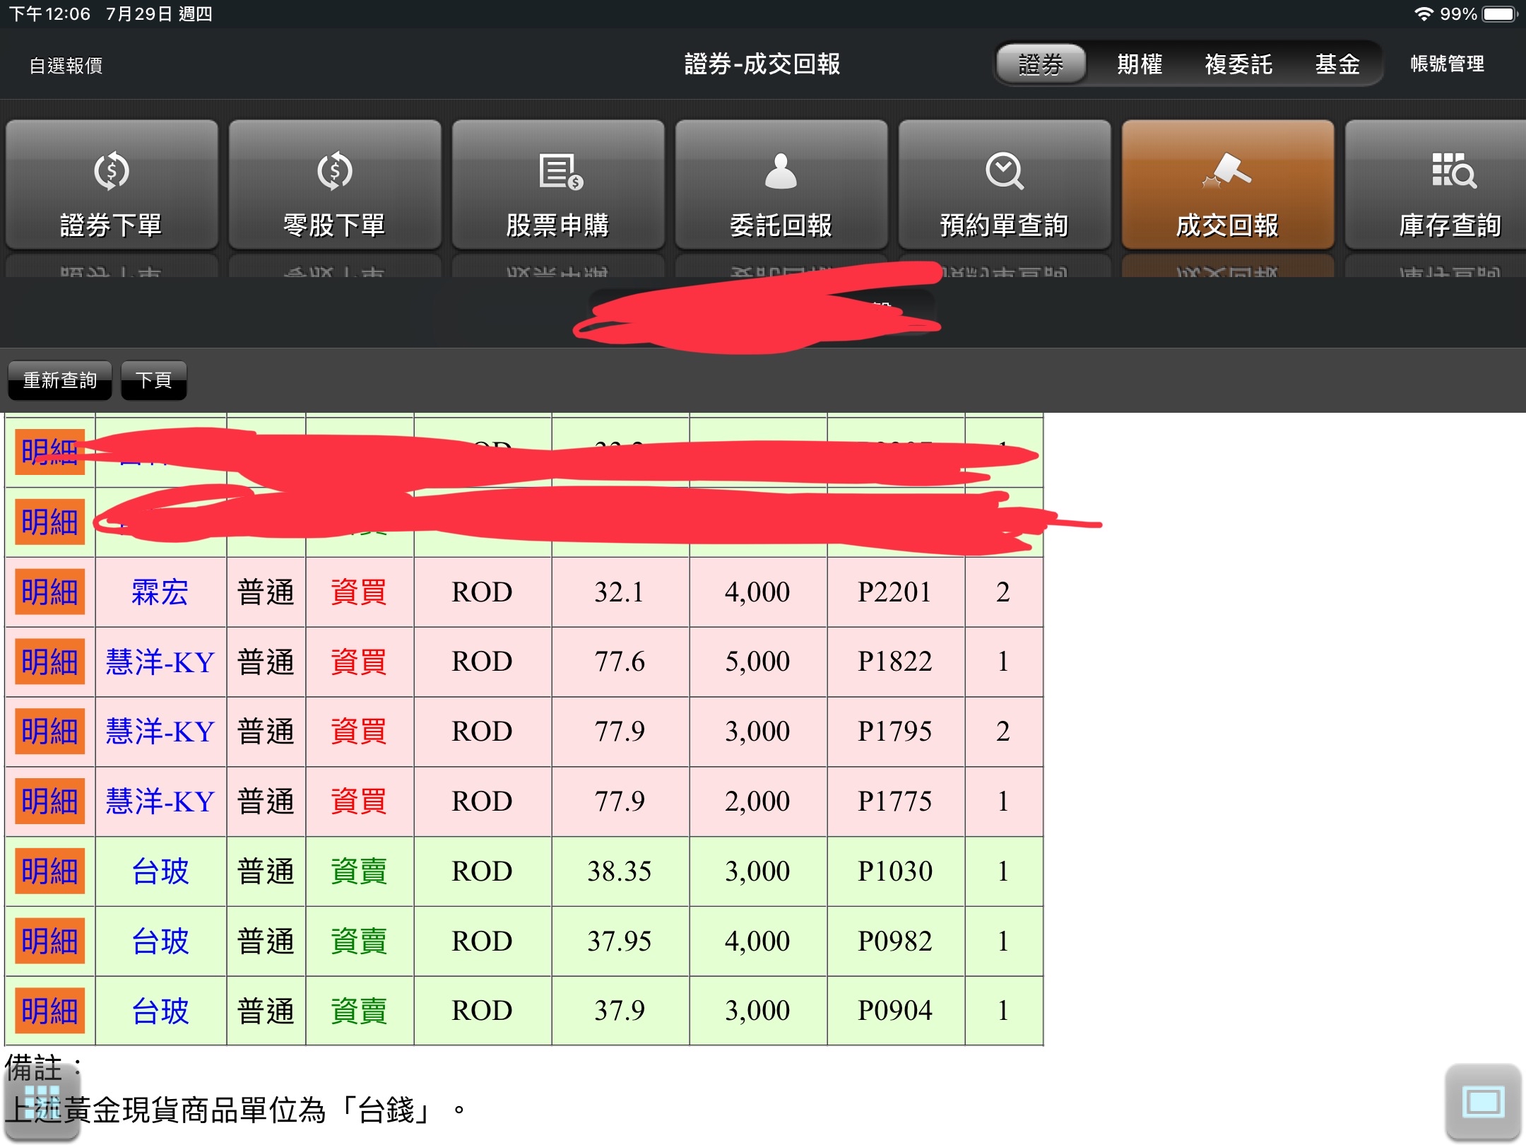The width and height of the screenshot is (1526, 1145).
Task: Switch to the 複委託 segment
Action: coord(1238,64)
